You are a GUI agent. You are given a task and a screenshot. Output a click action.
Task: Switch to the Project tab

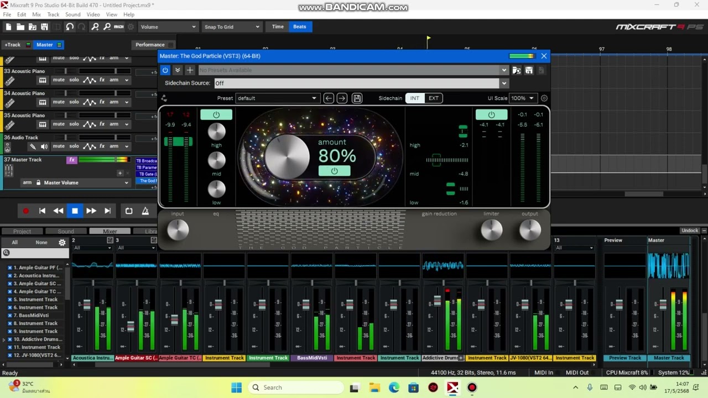pyautogui.click(x=22, y=232)
